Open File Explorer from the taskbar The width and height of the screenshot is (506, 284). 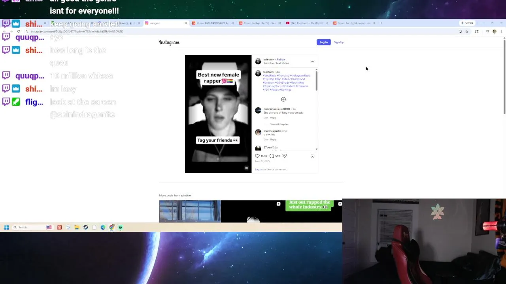[77, 227]
